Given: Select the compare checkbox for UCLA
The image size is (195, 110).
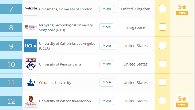Looking at the screenshot, I should pos(162,46).
